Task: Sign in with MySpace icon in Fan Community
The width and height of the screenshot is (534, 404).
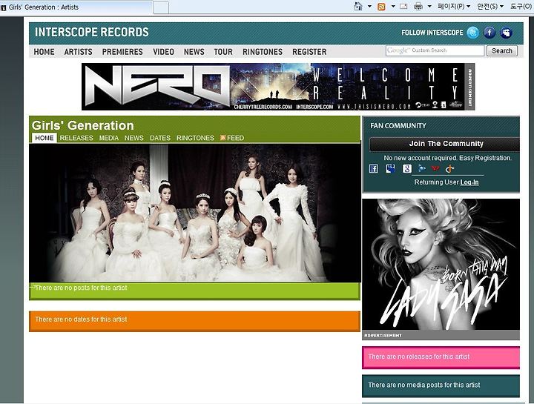Action: click(390, 169)
